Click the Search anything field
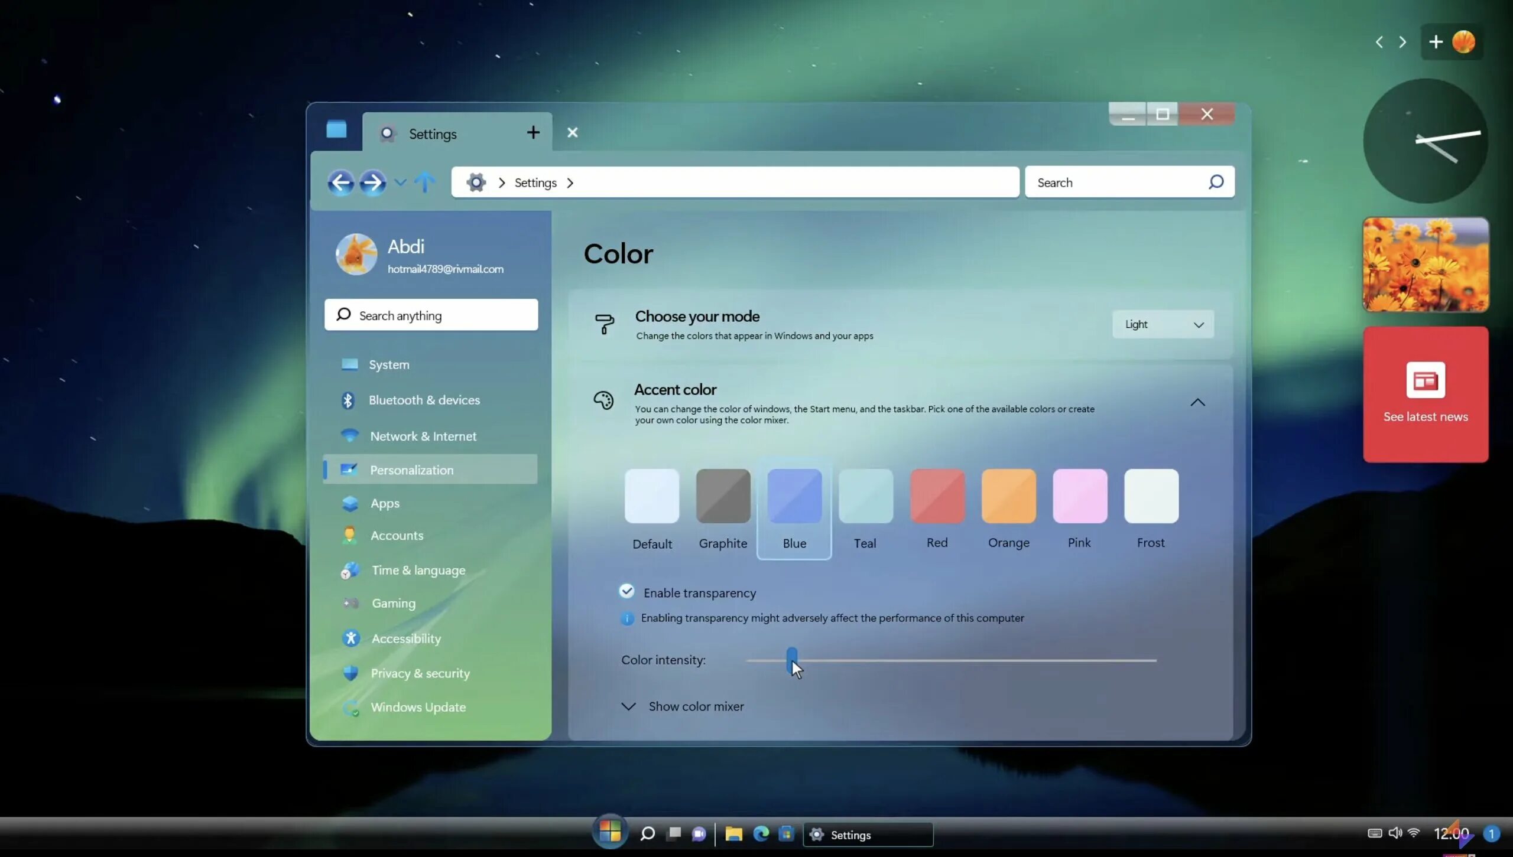Viewport: 1513px width, 857px height. (x=431, y=315)
